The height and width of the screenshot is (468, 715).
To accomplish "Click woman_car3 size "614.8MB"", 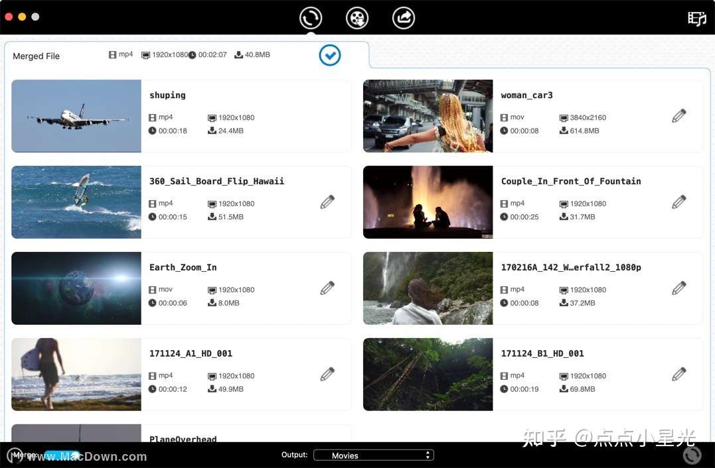I will [584, 131].
